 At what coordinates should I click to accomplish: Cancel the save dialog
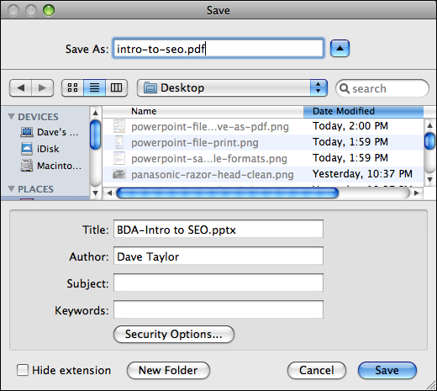(317, 370)
